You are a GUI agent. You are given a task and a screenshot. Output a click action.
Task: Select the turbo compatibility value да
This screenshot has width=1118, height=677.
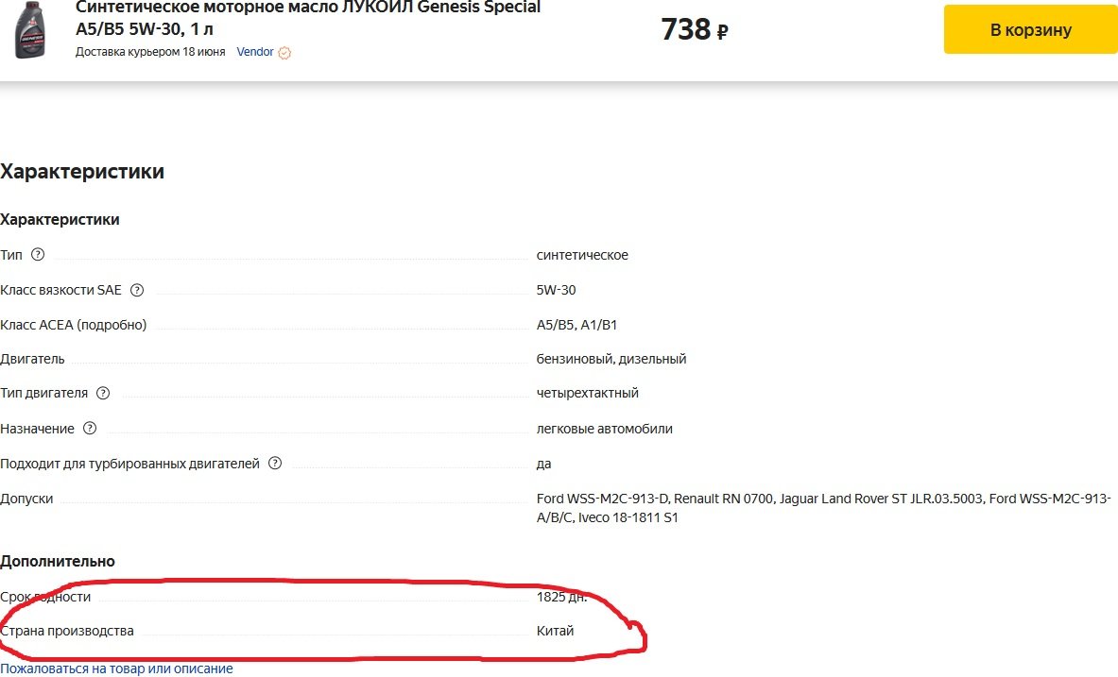pyautogui.click(x=543, y=464)
